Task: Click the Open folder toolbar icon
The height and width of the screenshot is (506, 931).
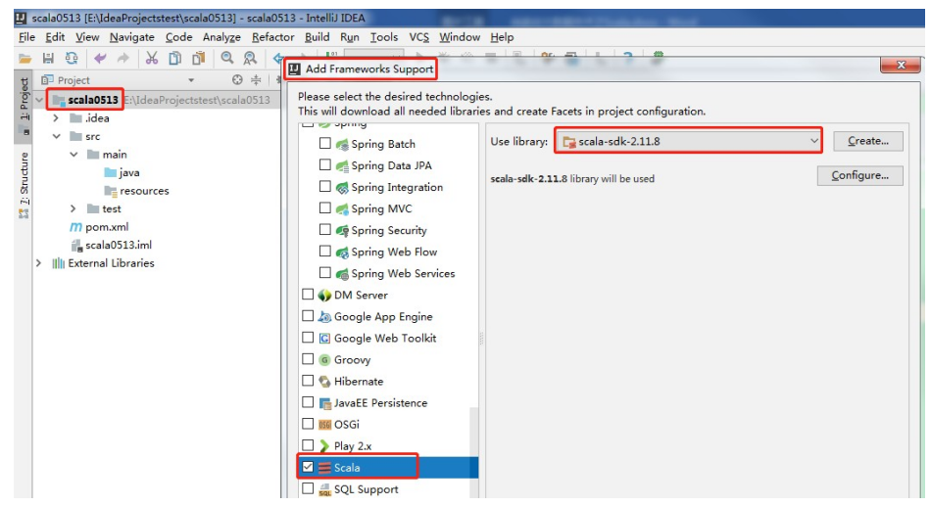Action: point(24,58)
